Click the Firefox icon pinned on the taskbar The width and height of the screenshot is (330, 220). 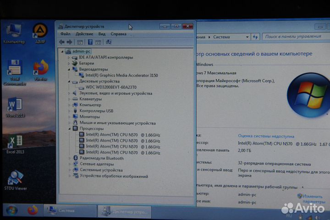(x=33, y=210)
